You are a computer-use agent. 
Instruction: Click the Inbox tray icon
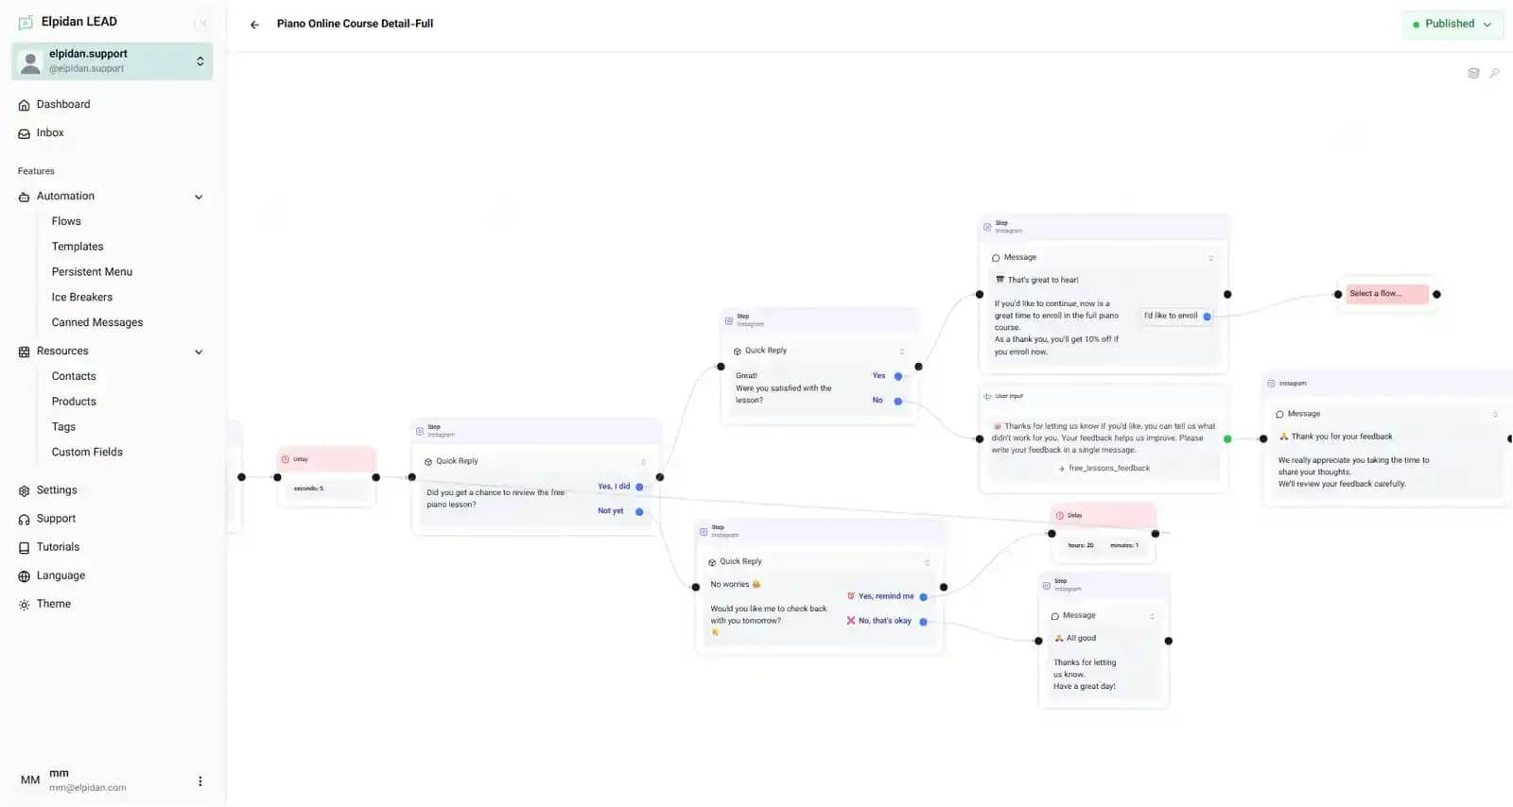coord(25,134)
